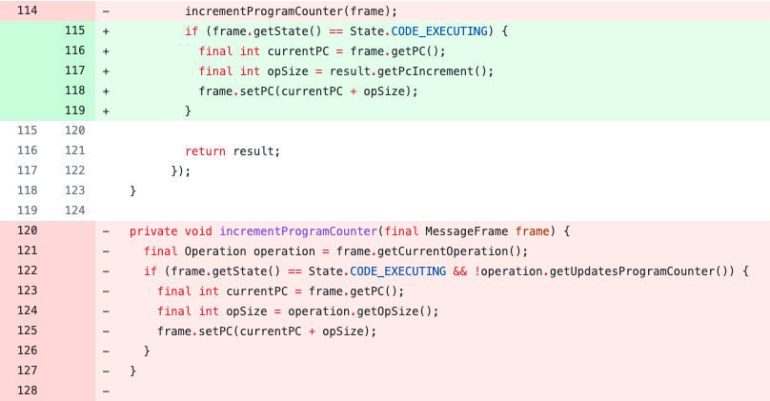This screenshot has width=770, height=401.
Task: Click deleted line number 128
Action: [x=27, y=391]
